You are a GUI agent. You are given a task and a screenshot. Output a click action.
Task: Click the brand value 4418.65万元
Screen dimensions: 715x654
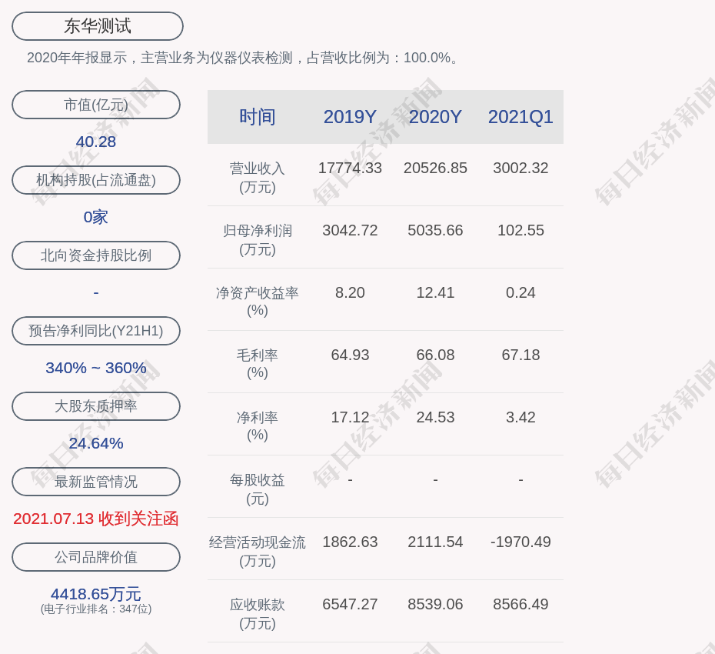pyautogui.click(x=96, y=594)
